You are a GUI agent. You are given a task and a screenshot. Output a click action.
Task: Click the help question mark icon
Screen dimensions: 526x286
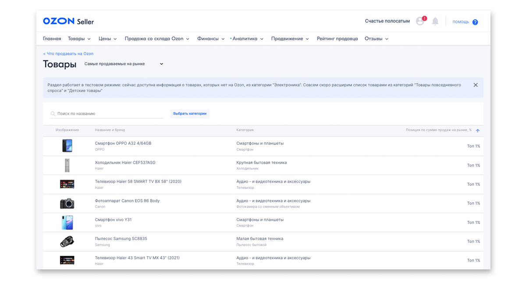click(475, 22)
